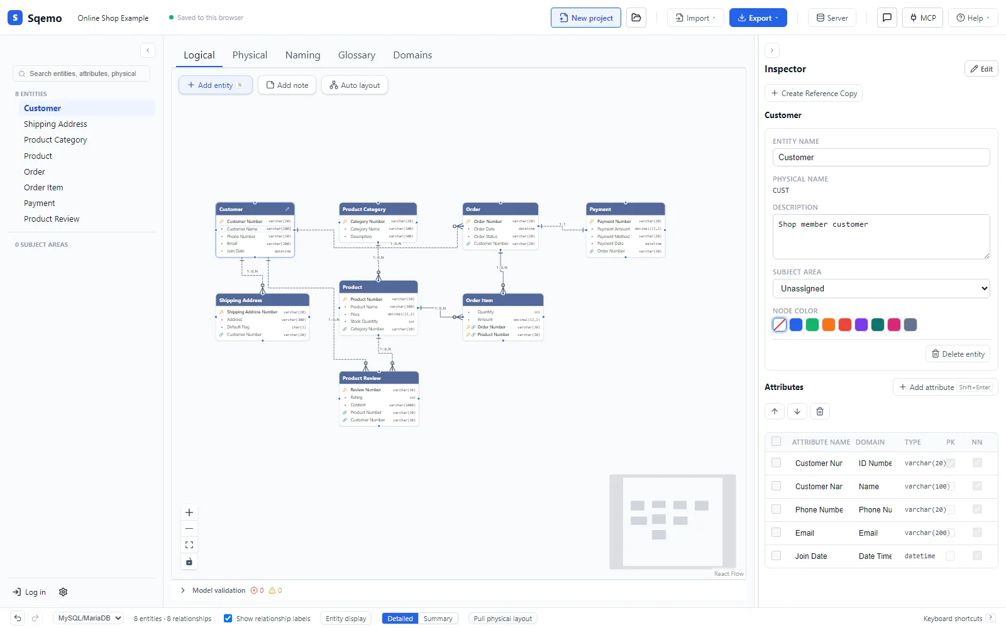Check the Join Date attribute row
Viewport: 1006px width, 628px height.
tap(777, 556)
